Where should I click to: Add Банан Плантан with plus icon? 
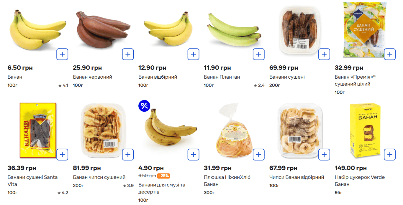click(x=259, y=54)
